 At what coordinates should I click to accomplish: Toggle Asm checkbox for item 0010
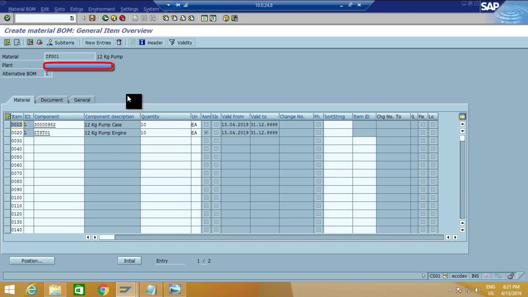tap(206, 125)
